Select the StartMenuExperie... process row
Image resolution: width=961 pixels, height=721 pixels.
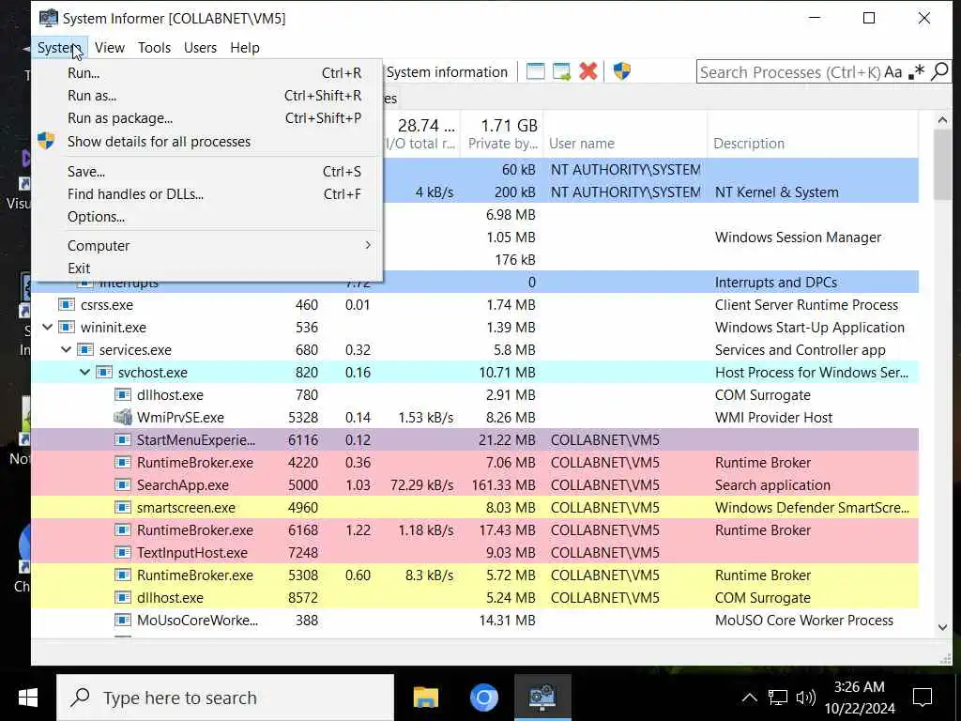coord(475,440)
